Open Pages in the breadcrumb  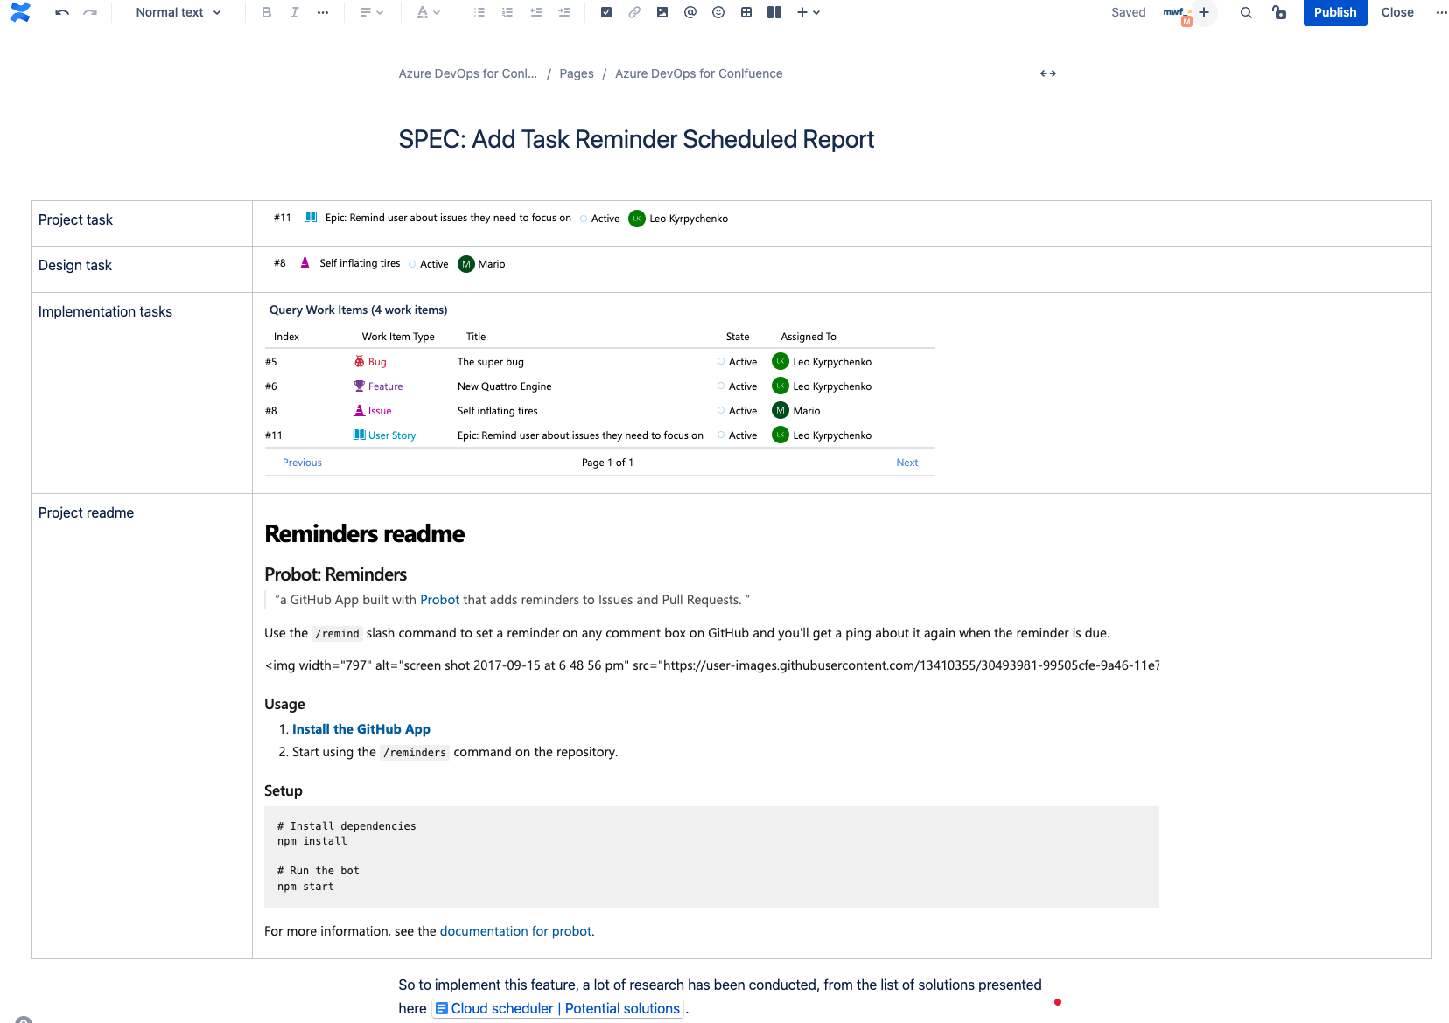point(577,73)
